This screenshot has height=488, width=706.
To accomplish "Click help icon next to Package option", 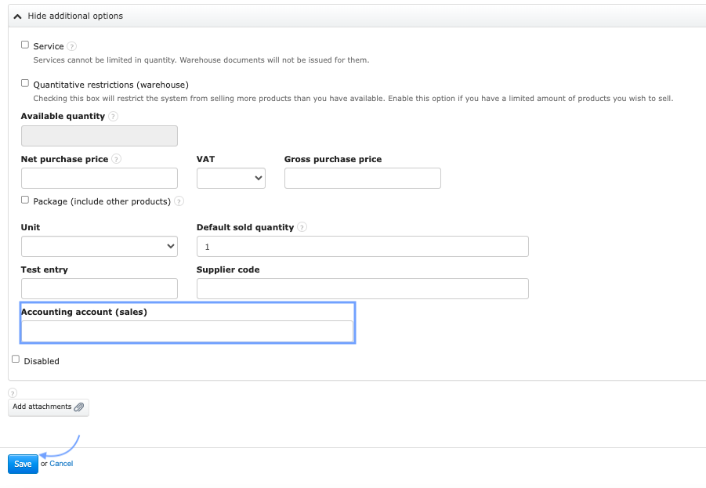I will [179, 201].
